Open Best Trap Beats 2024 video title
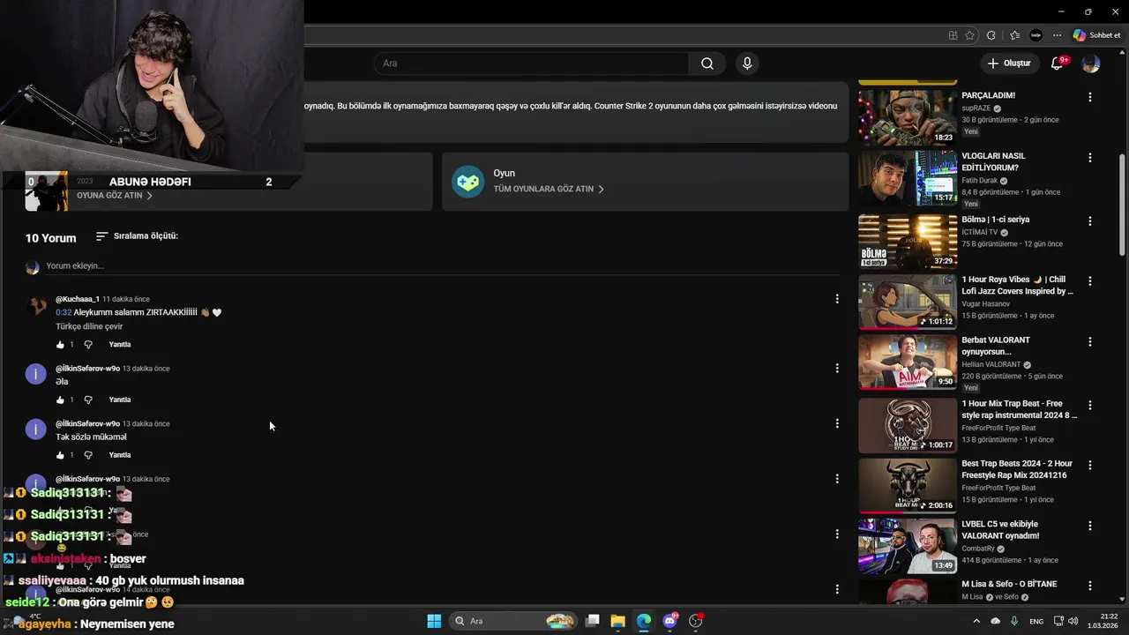Screen dimensions: 1129x635 point(1017,469)
